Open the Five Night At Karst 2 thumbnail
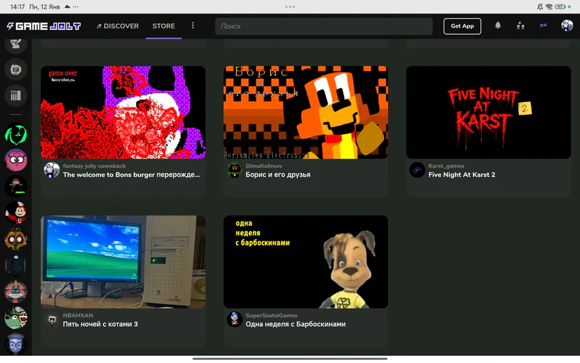The height and width of the screenshot is (363, 580). (x=488, y=112)
